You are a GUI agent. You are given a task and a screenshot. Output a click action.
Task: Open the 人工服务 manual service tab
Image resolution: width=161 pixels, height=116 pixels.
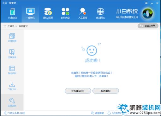click(83, 13)
